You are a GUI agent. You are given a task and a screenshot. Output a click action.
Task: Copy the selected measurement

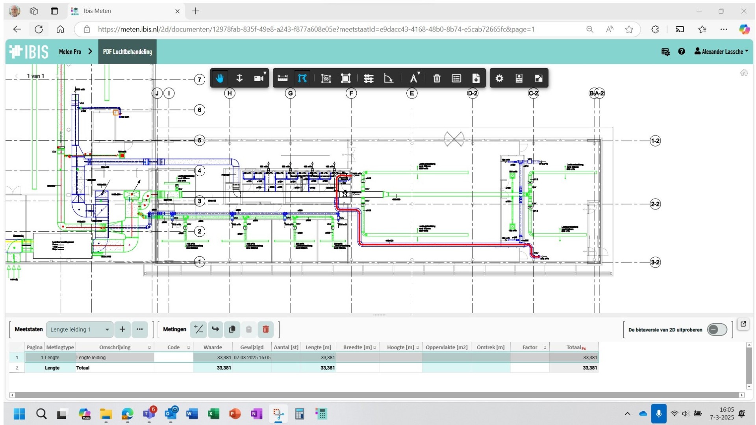(x=232, y=329)
